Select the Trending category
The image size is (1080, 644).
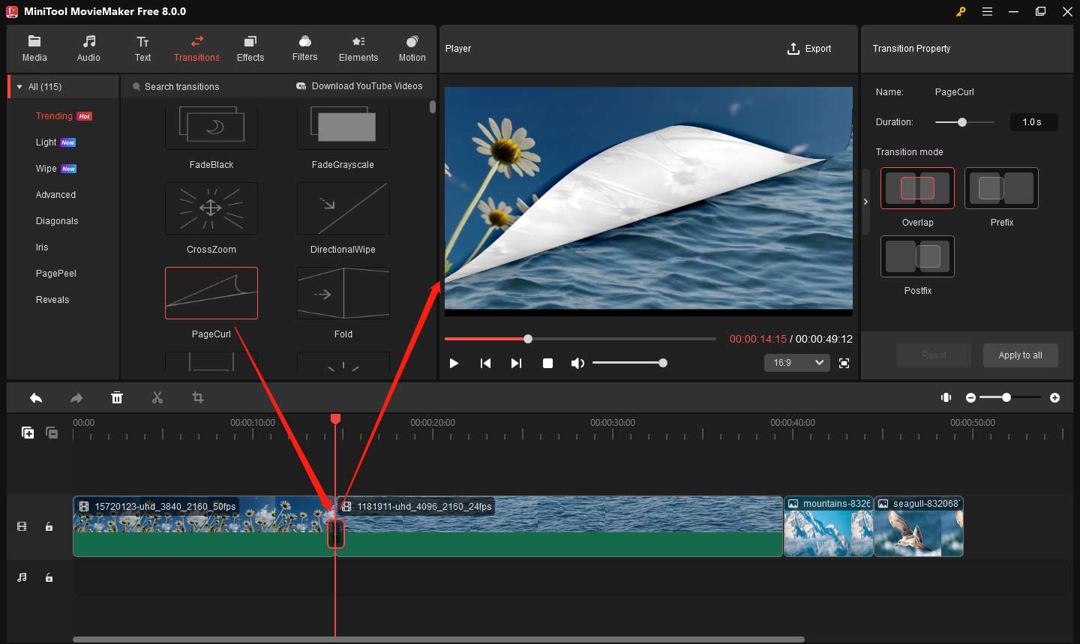(54, 116)
